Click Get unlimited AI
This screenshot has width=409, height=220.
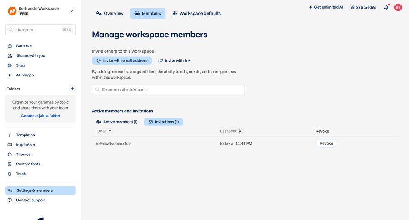point(326,7)
